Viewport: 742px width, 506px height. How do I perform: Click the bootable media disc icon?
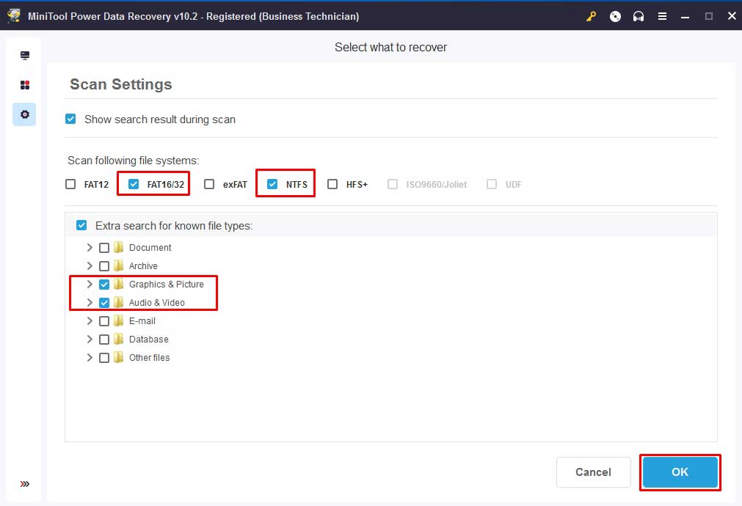coord(615,17)
